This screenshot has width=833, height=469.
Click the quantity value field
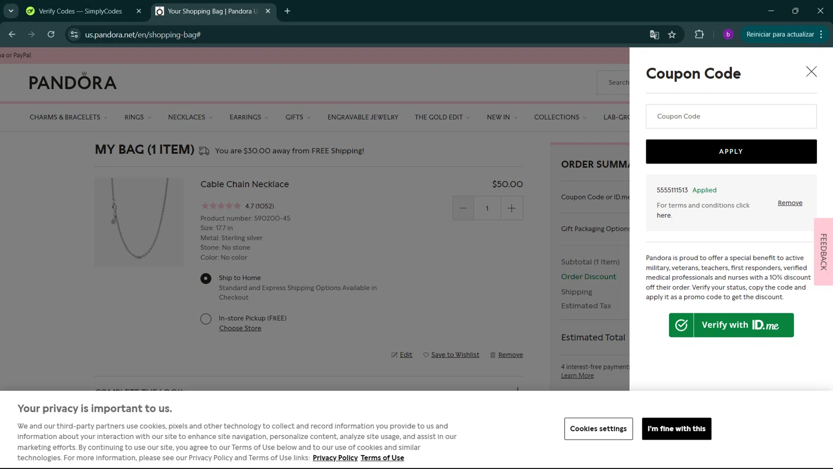coord(487,208)
